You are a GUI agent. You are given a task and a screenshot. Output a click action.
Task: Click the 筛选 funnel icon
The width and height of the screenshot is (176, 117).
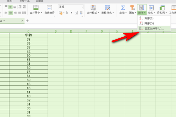pos(132,8)
